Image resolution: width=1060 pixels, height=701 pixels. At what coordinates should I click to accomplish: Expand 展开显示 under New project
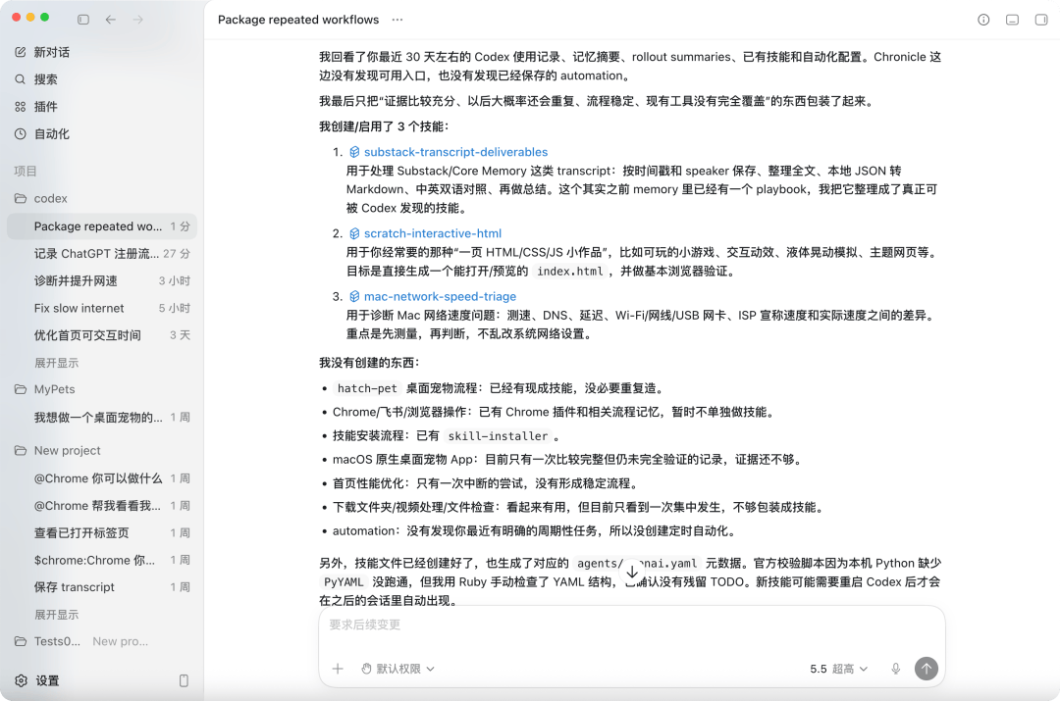pyautogui.click(x=56, y=615)
